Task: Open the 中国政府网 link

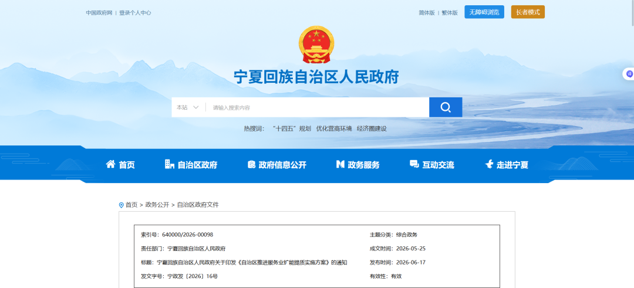Action: [x=99, y=13]
